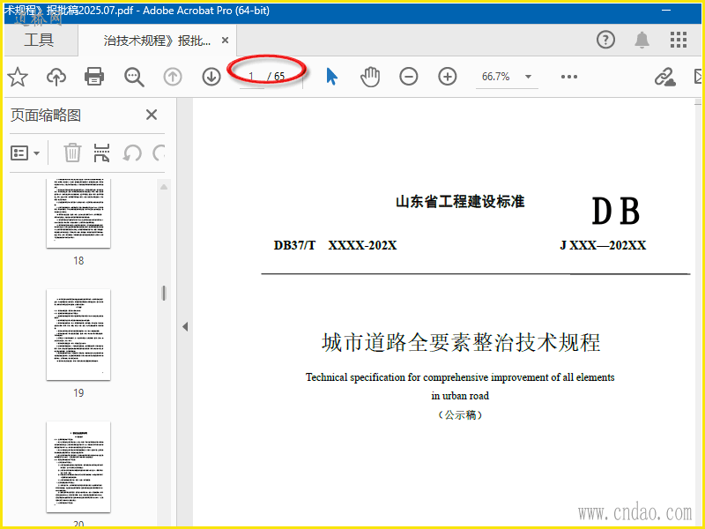This screenshot has width=705, height=529.
Task: Open the notifications bell
Action: 642,40
